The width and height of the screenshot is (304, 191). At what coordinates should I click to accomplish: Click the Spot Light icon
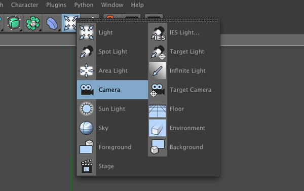click(x=87, y=52)
